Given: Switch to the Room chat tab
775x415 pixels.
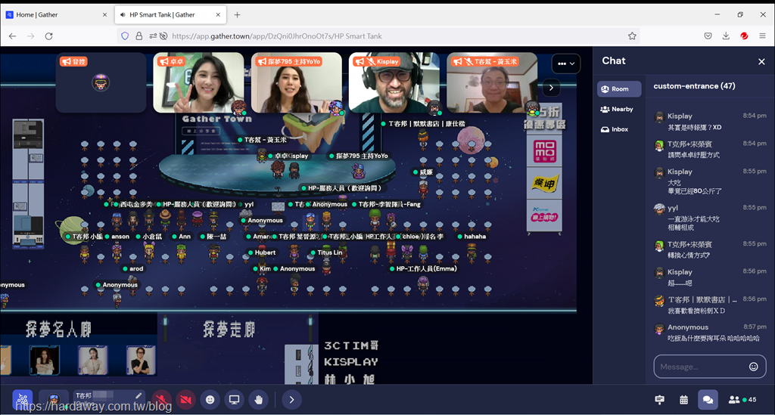Looking at the screenshot, I should [619, 89].
